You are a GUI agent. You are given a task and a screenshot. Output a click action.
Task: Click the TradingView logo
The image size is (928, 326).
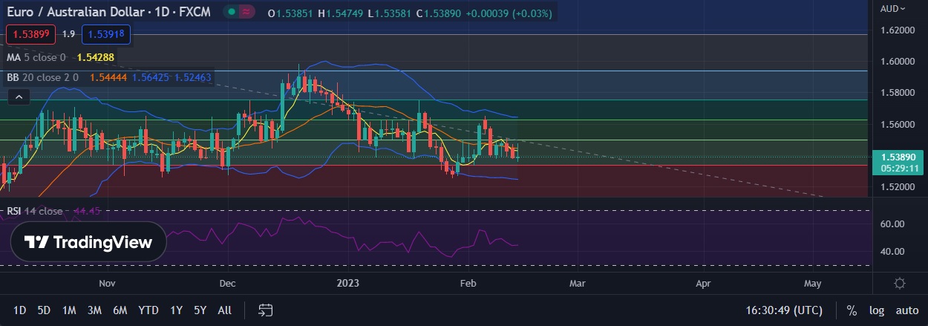click(x=88, y=242)
